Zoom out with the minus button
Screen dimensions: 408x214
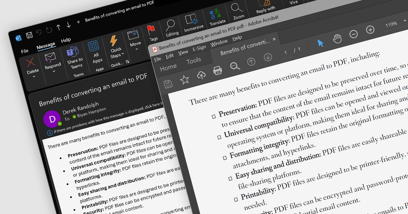click(x=354, y=34)
